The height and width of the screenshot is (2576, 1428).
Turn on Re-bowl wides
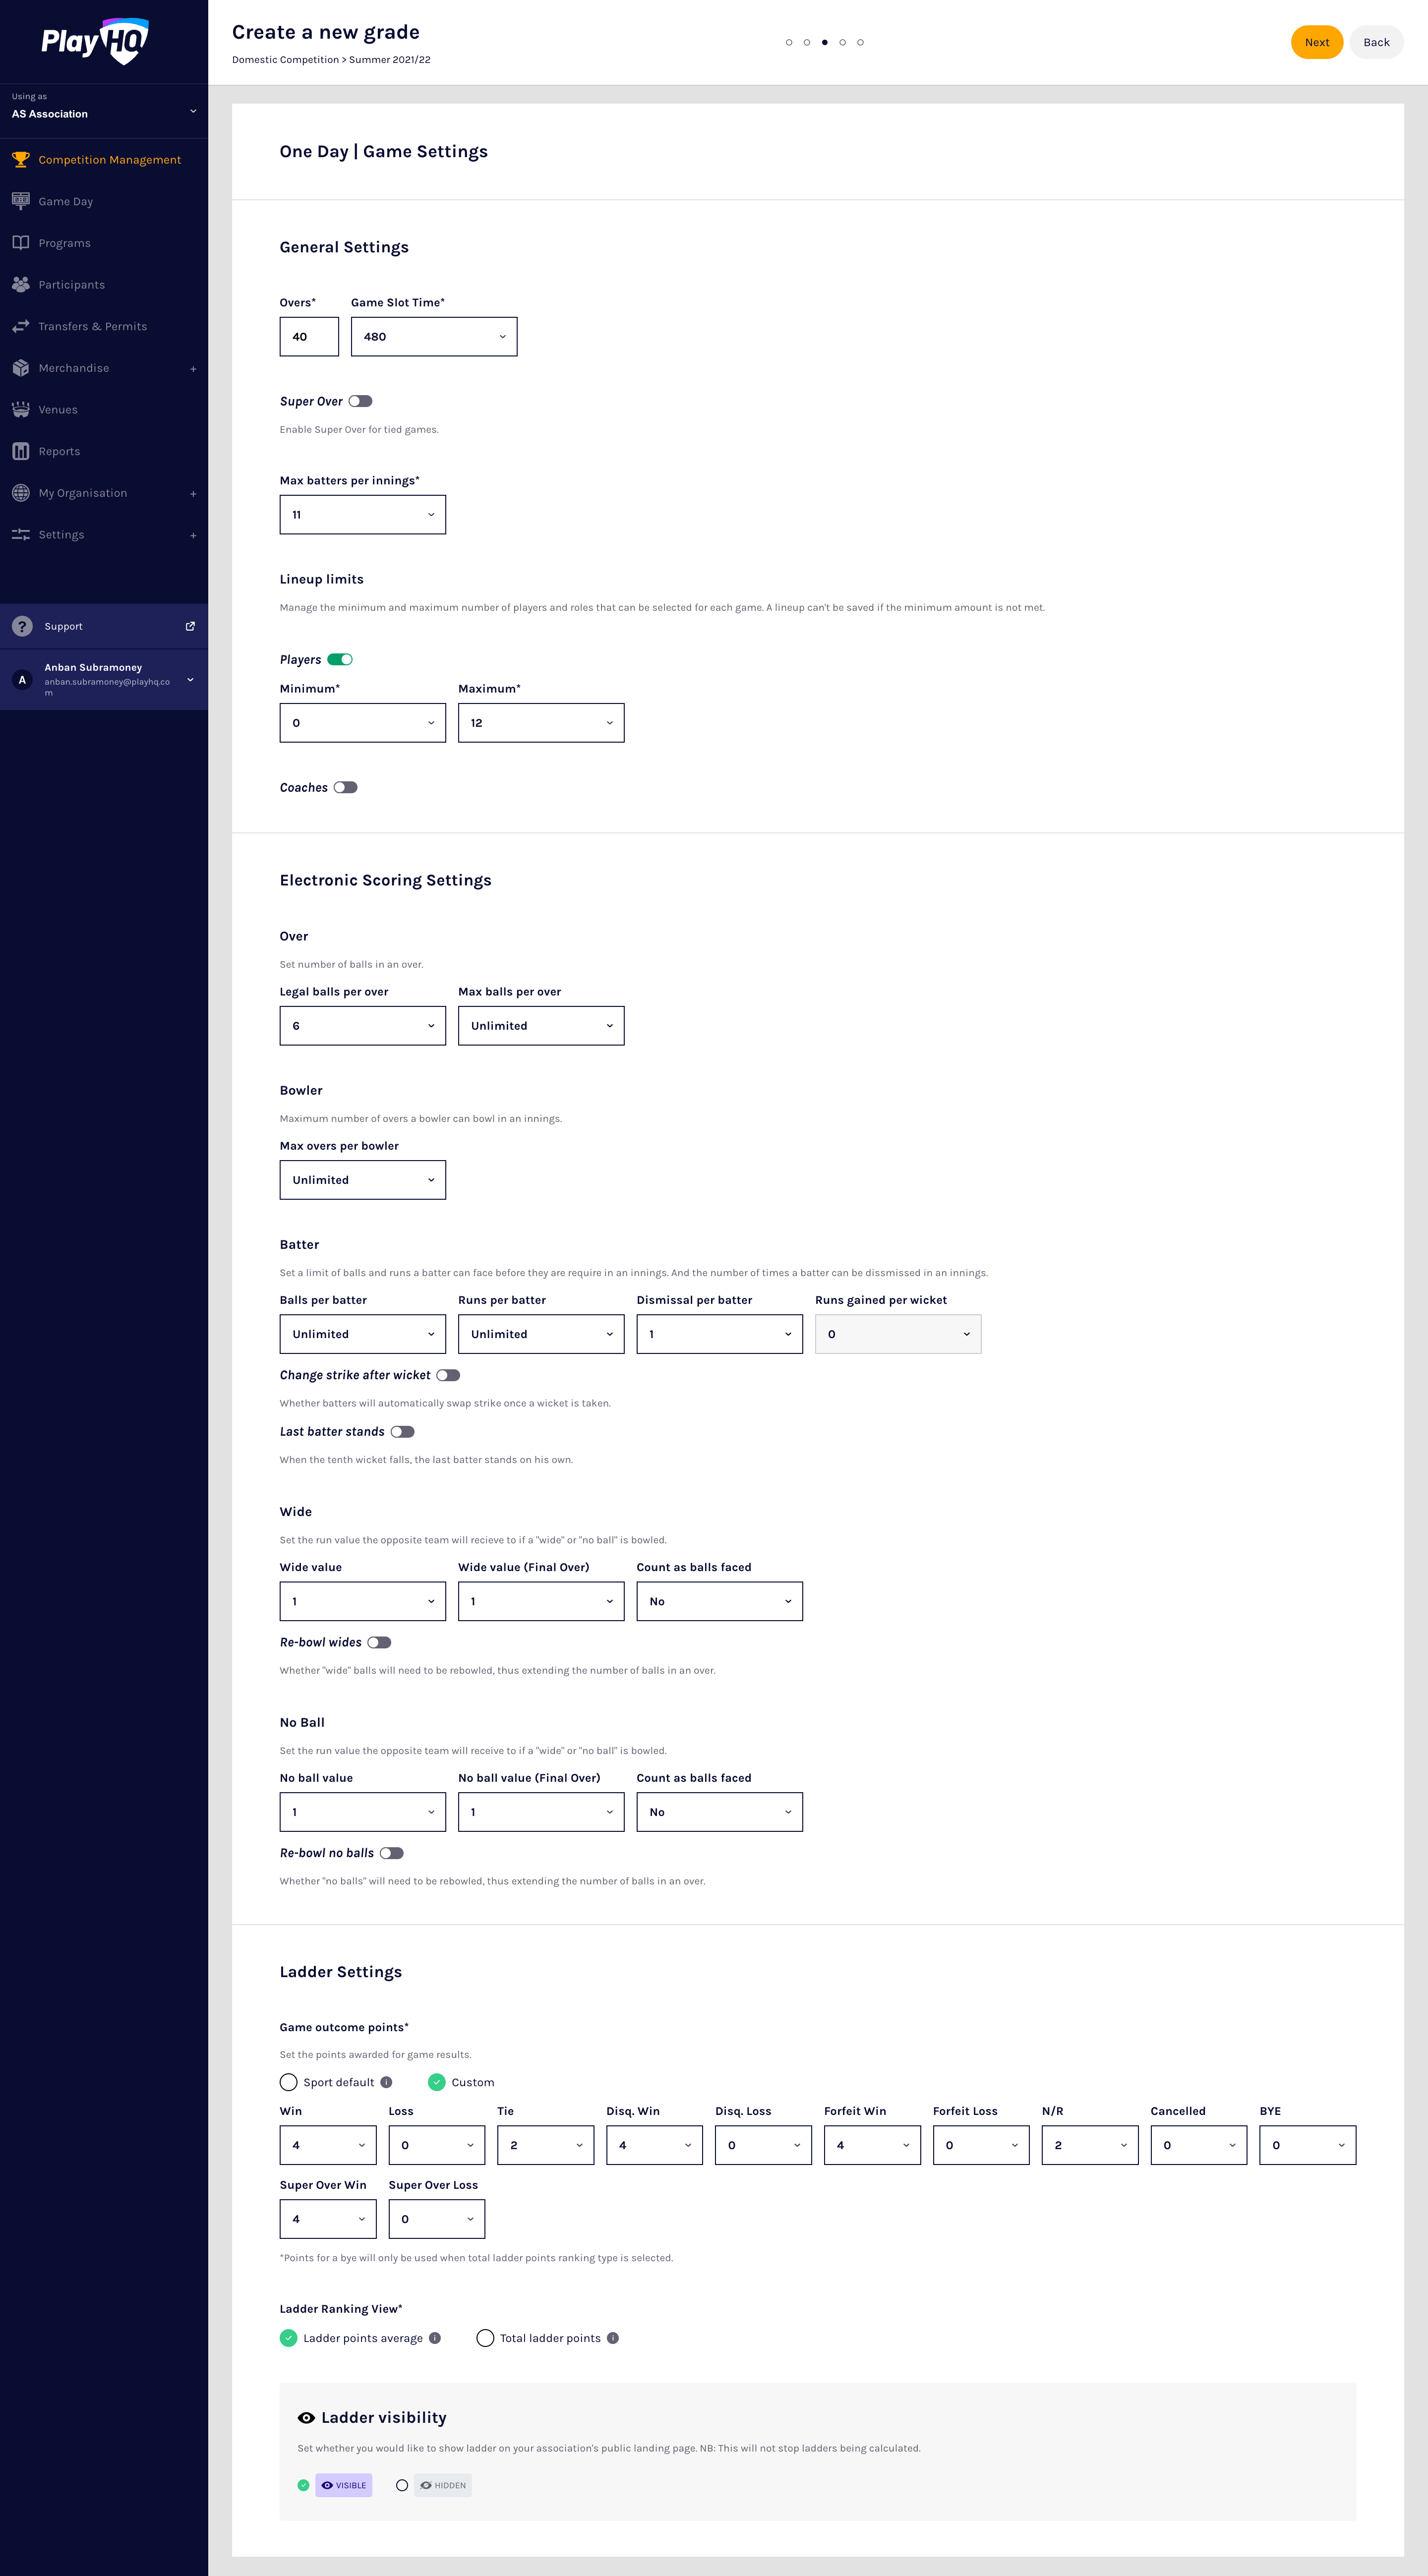tap(379, 1642)
